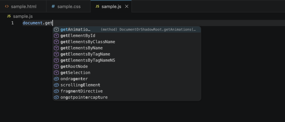Click line number 1 in the gutter

pyautogui.click(x=13, y=23)
